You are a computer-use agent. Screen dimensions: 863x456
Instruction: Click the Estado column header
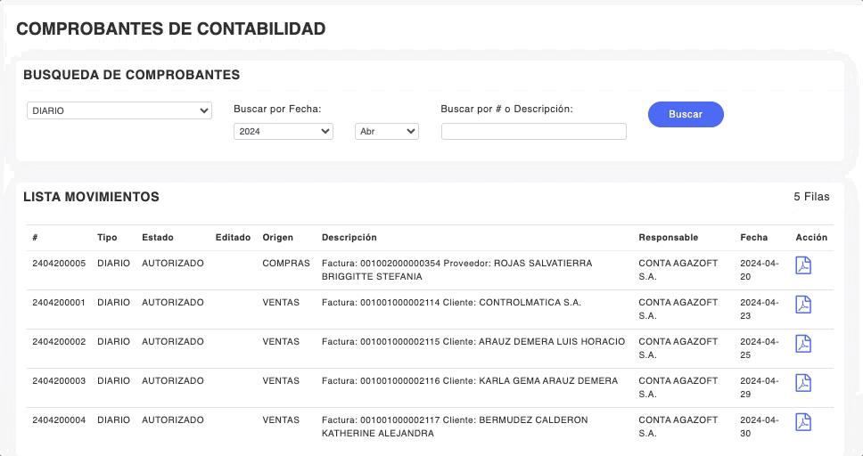pos(158,238)
